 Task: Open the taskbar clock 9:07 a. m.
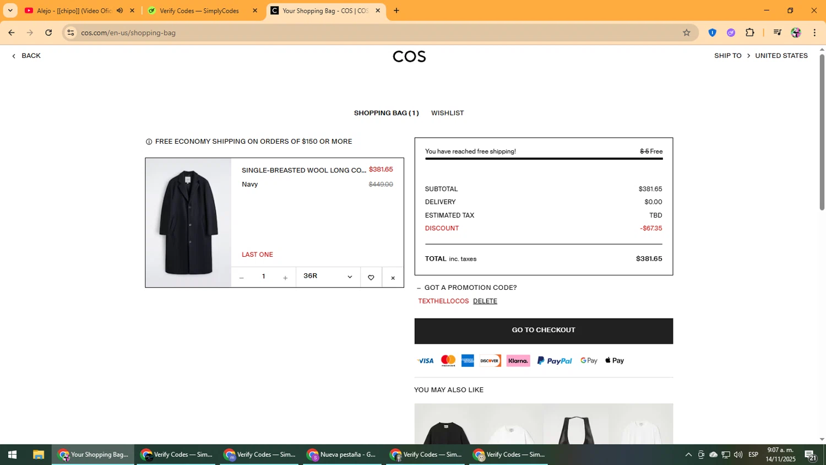(x=780, y=455)
